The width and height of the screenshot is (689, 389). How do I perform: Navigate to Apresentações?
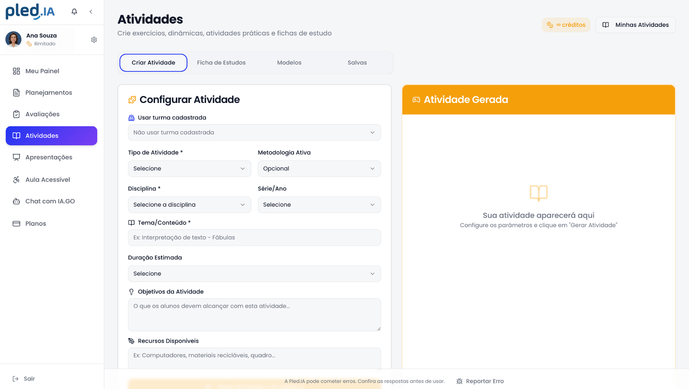[x=49, y=157]
